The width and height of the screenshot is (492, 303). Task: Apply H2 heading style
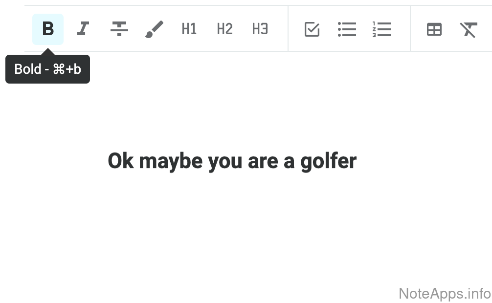(224, 29)
